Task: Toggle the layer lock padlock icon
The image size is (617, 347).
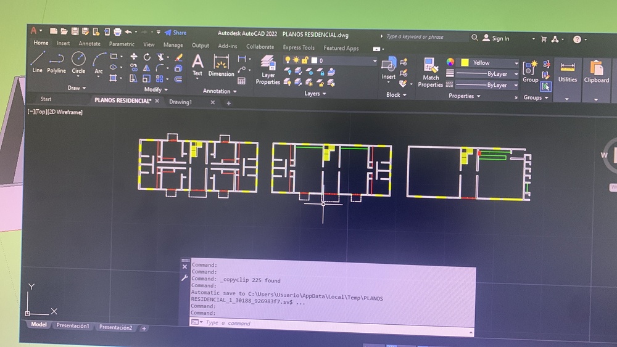Action: [304, 60]
